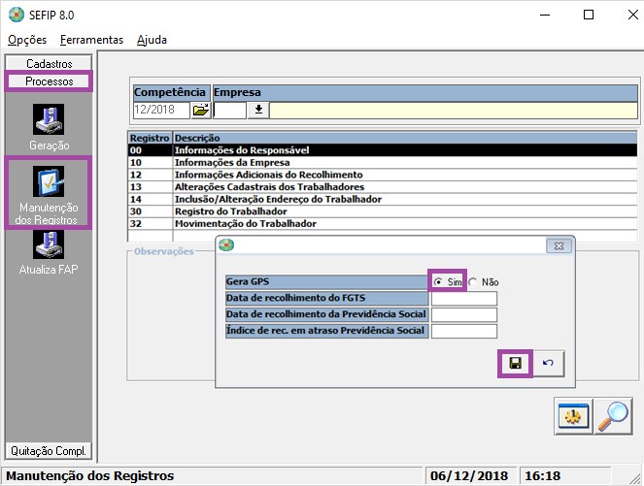Screen dimensions: 644x486
Task: Click the open folder icon beside Competência
Action: coord(201,110)
